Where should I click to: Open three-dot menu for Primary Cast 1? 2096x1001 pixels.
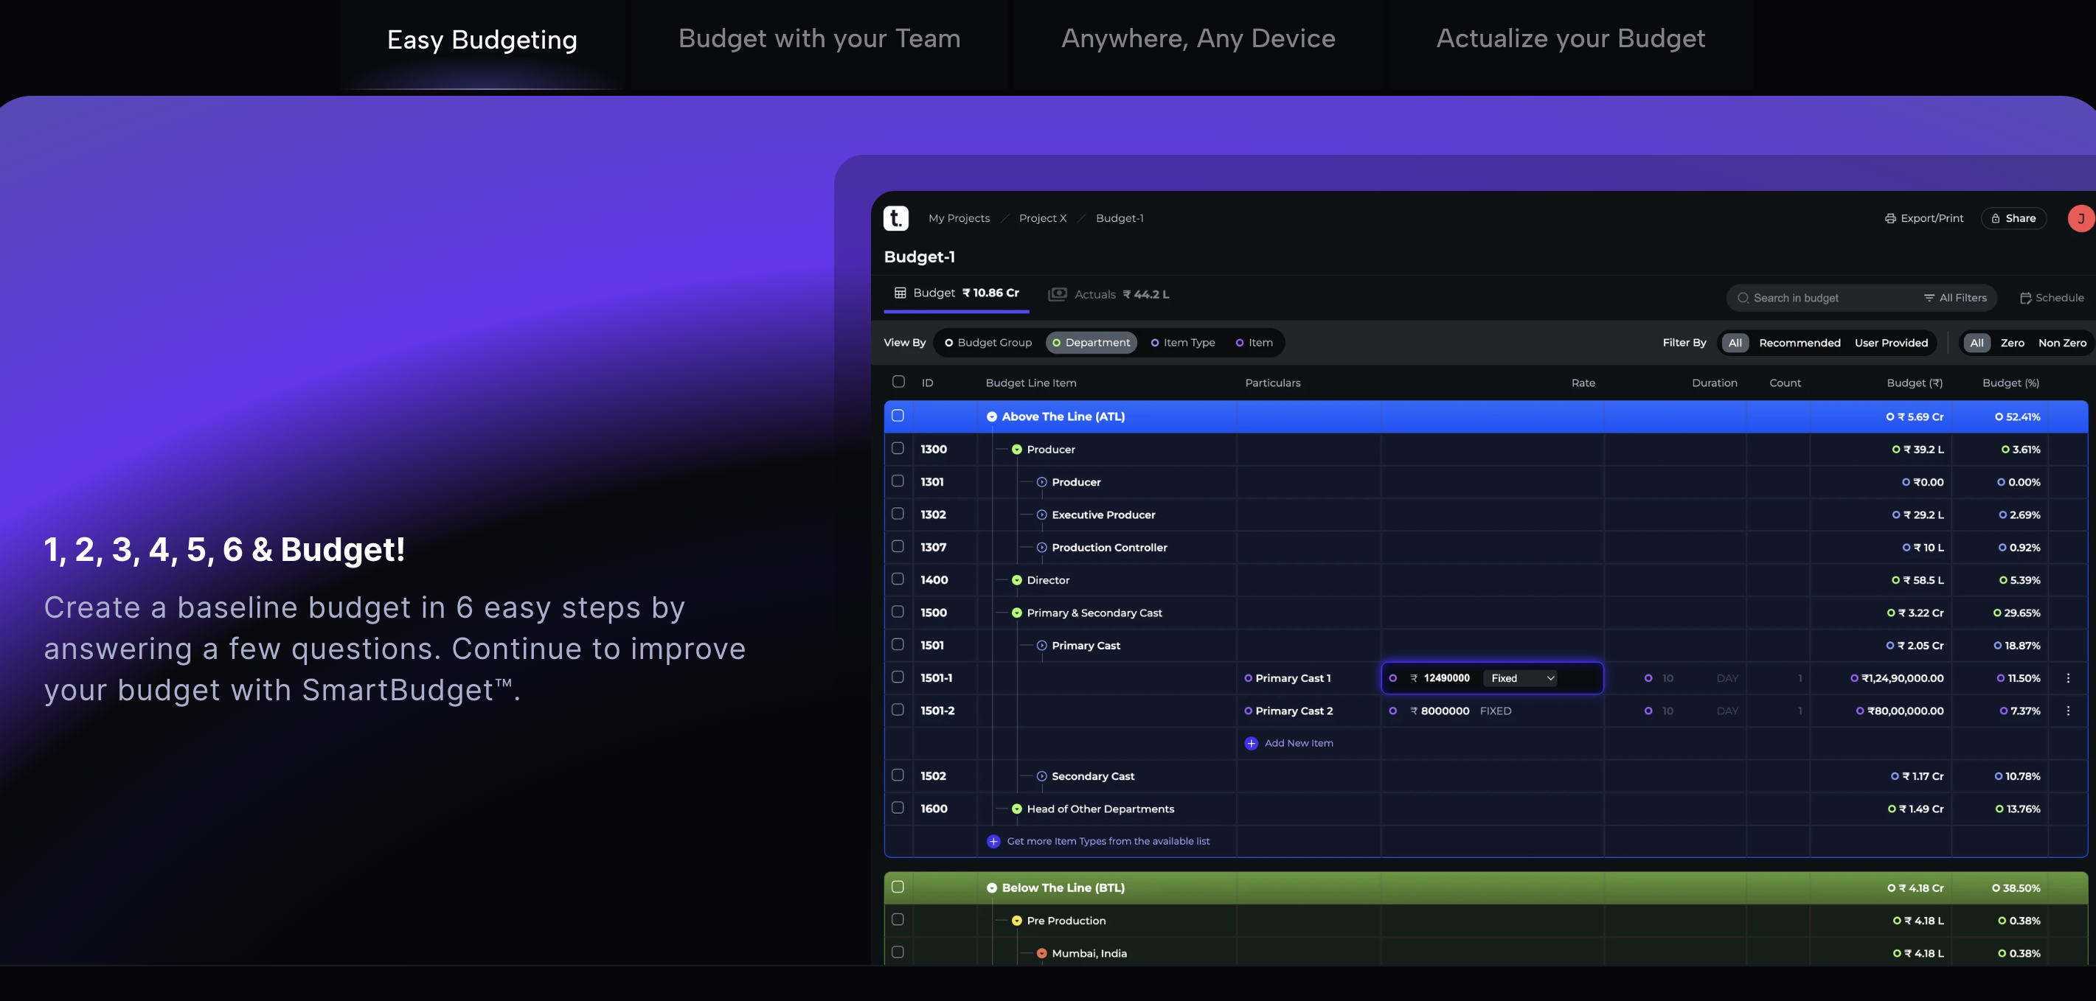pos(2068,678)
